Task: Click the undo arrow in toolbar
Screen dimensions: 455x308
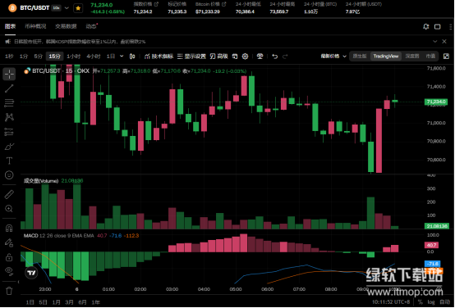Action: point(275,57)
